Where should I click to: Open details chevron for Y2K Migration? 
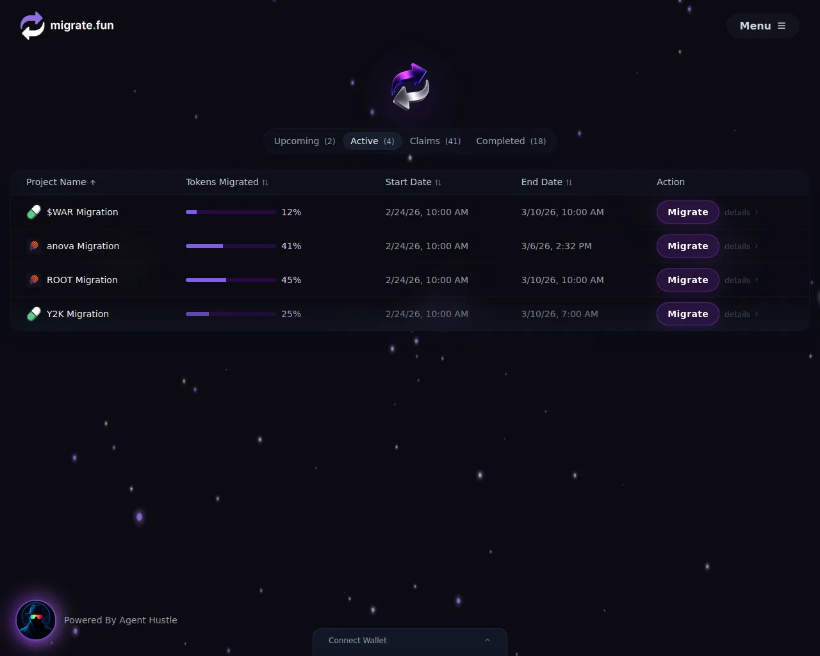coord(757,314)
